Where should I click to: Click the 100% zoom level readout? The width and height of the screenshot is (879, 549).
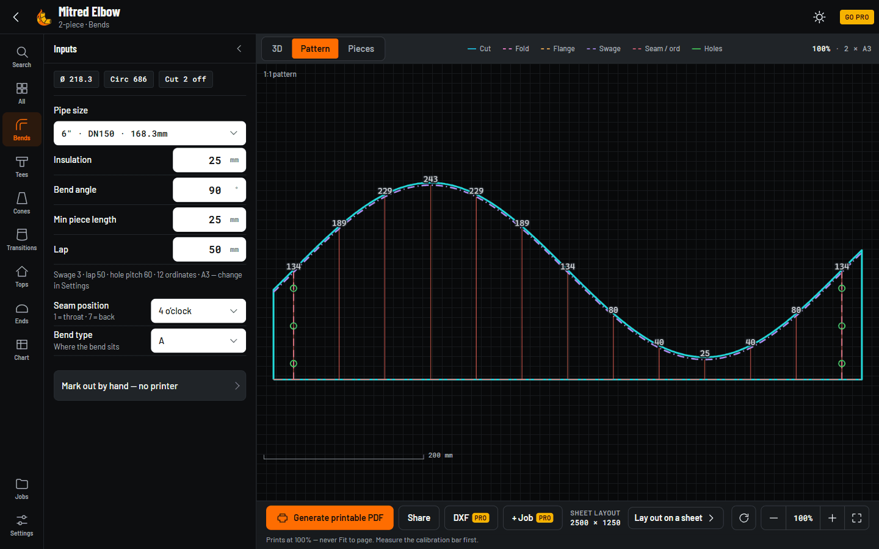pos(803,518)
